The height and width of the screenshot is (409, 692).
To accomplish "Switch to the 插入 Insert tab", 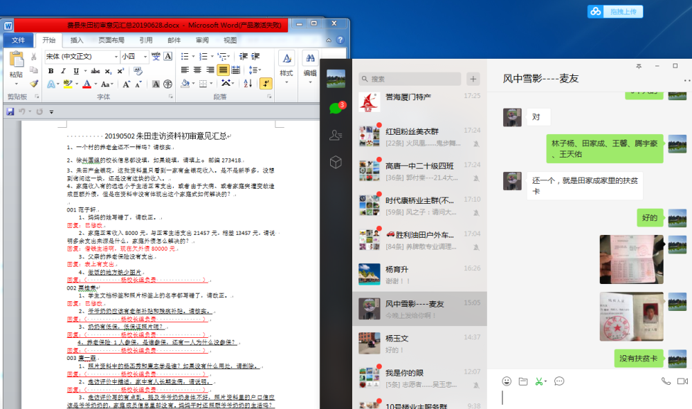I will point(77,40).
